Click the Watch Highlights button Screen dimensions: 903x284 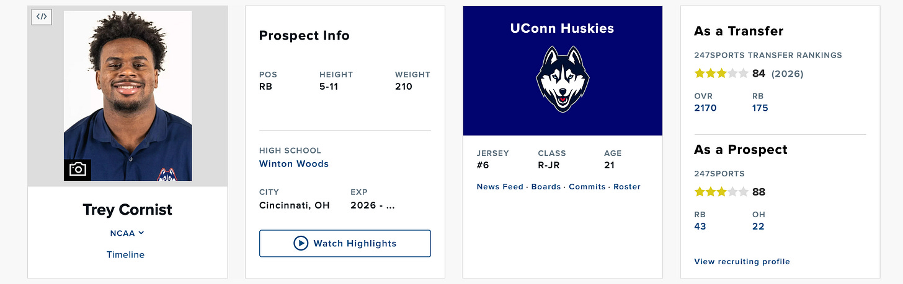pyautogui.click(x=345, y=243)
